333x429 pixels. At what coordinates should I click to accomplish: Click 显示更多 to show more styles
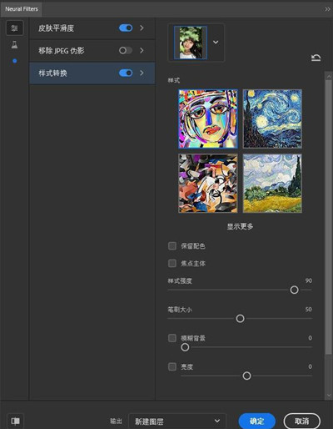[240, 226]
